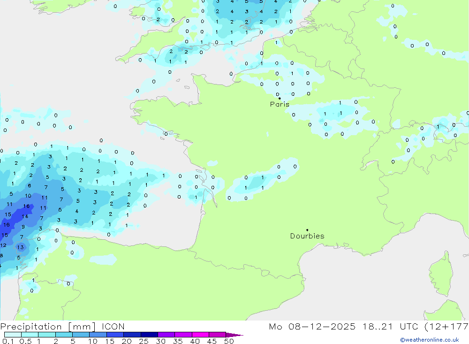469x344 pixels.
Task: Select the Dourbies location dot marker
Action: click(x=307, y=230)
